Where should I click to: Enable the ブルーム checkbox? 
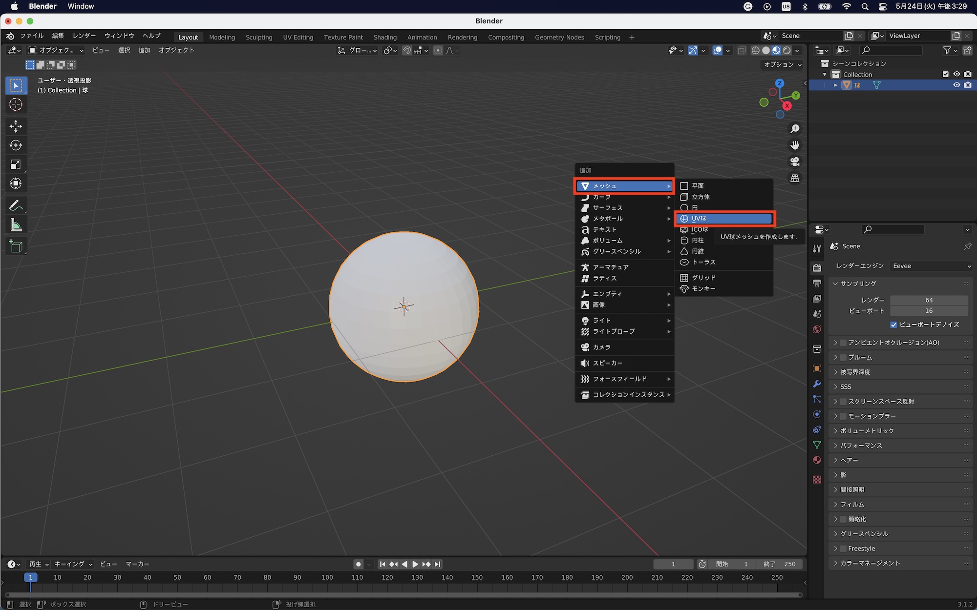843,357
